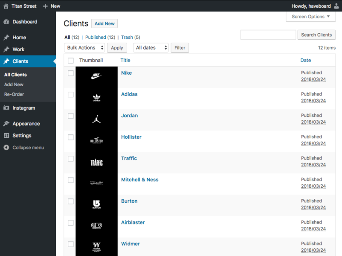The width and height of the screenshot is (342, 256).
Task: Open the Nike logo thumbnail
Action: pos(96,76)
